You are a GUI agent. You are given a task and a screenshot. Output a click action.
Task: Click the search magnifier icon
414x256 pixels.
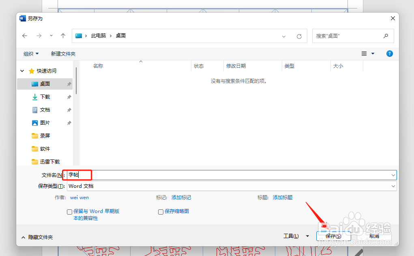coord(385,36)
